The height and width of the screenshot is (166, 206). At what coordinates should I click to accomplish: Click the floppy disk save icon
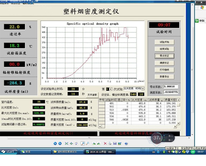pos(115,143)
